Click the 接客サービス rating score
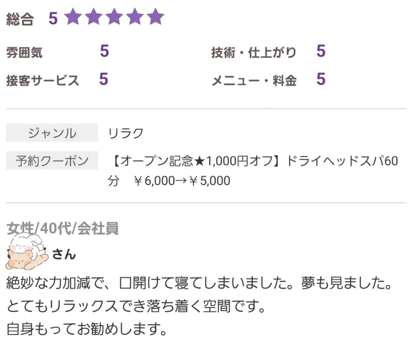Image resolution: width=409 pixels, height=351 pixels. [x=103, y=79]
